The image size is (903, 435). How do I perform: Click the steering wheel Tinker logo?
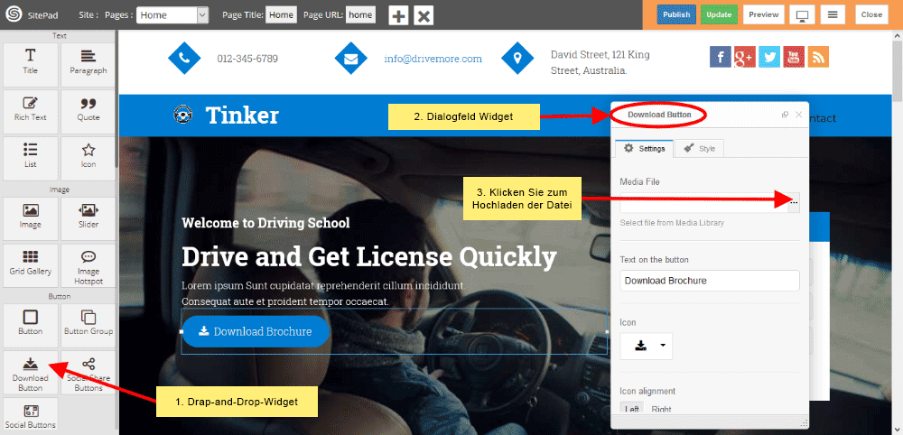pos(182,116)
